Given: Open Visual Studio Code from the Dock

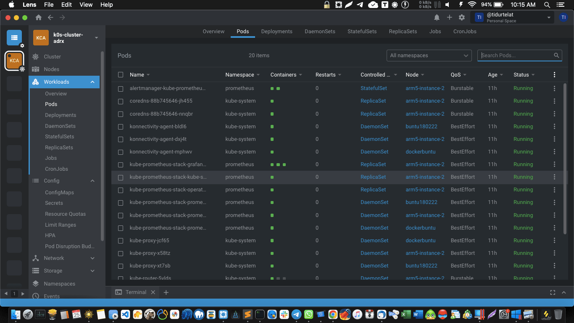Looking at the screenshot, I should click(x=125, y=314).
